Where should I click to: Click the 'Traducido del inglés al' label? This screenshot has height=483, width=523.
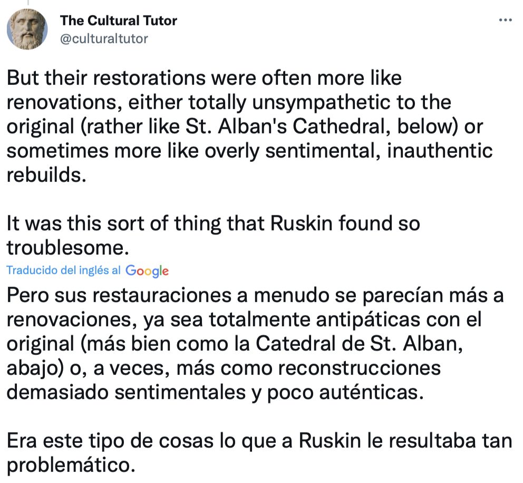64,271
